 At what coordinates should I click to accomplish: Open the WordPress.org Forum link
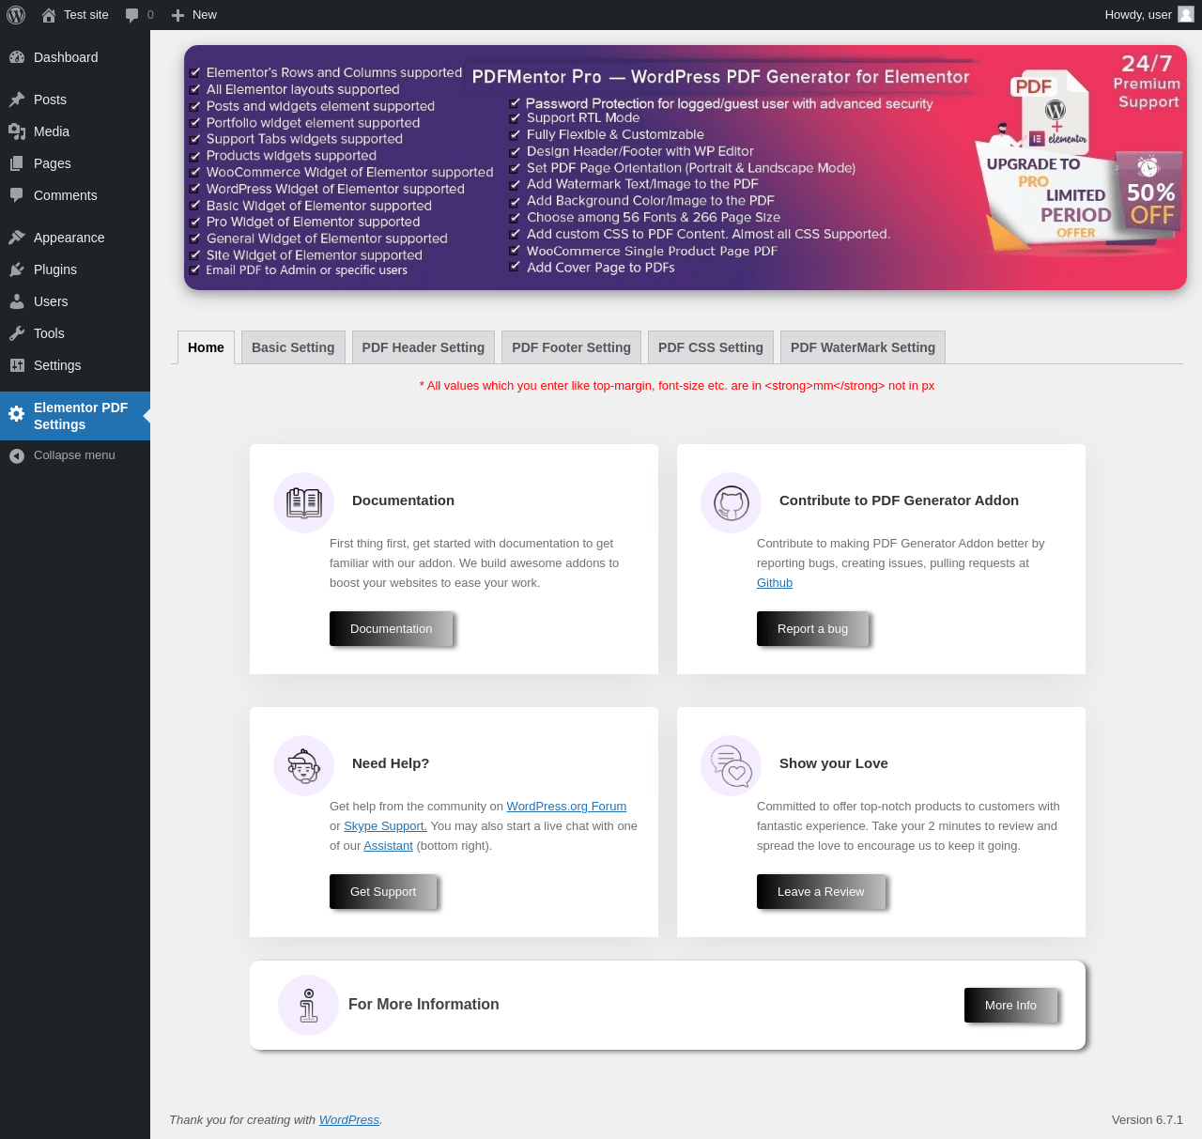pos(566,807)
